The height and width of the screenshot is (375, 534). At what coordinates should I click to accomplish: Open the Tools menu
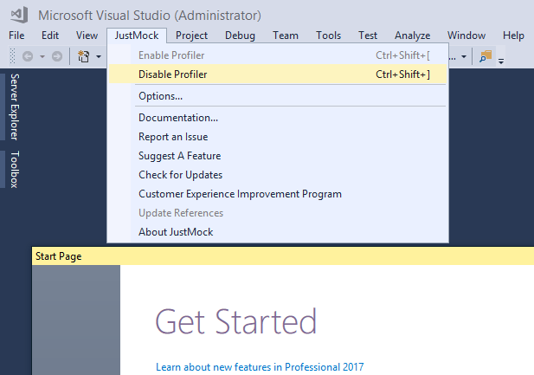[328, 36]
